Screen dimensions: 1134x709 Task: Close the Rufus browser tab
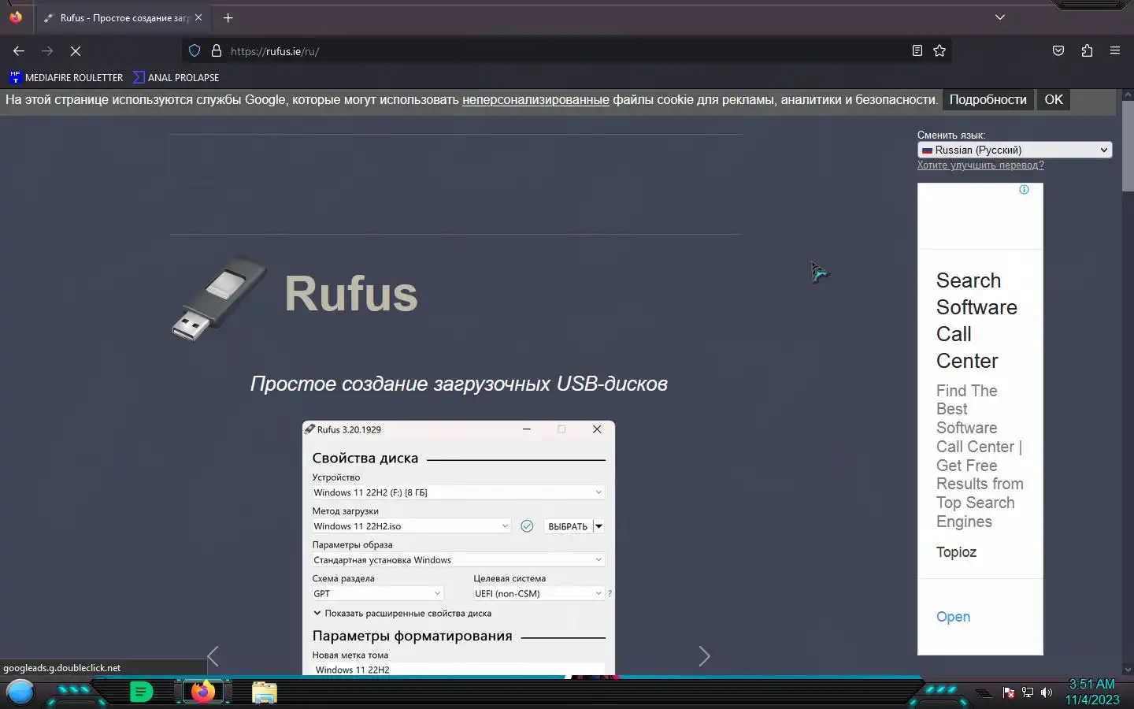[198, 17]
